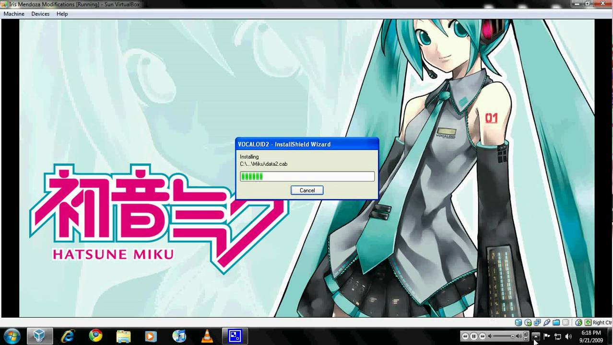
Task: Open the Machine menu
Action: [x=14, y=14]
